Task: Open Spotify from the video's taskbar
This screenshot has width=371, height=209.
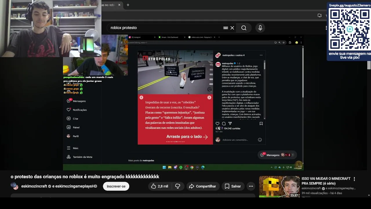Action: point(181,167)
